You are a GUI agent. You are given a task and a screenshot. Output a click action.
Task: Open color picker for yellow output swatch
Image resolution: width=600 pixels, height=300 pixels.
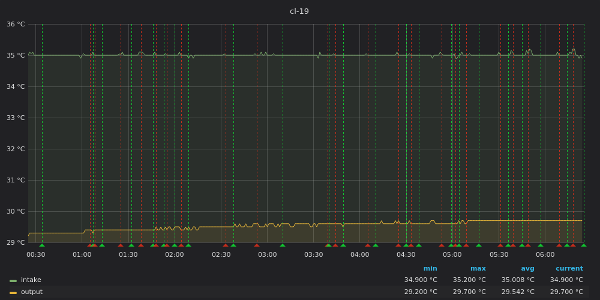point(13,292)
